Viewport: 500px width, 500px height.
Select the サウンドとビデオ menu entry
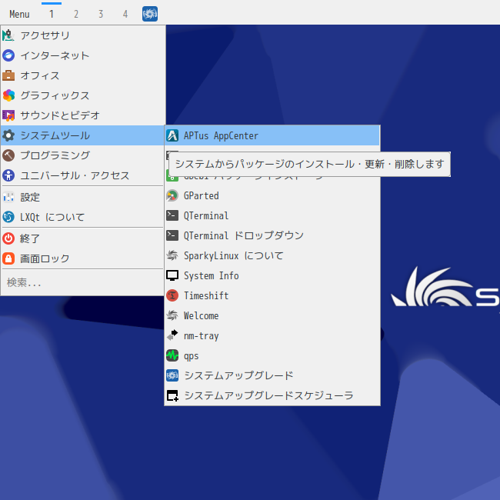[x=82, y=115]
